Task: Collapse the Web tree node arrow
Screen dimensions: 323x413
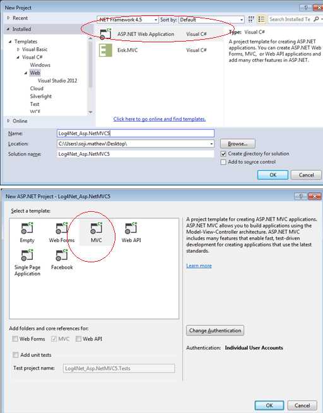Action: click(26, 73)
